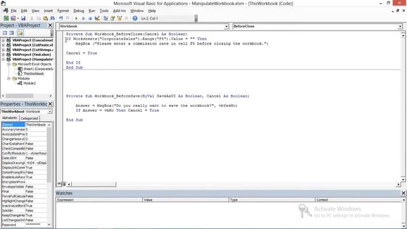Open the Window menu

coord(137,11)
